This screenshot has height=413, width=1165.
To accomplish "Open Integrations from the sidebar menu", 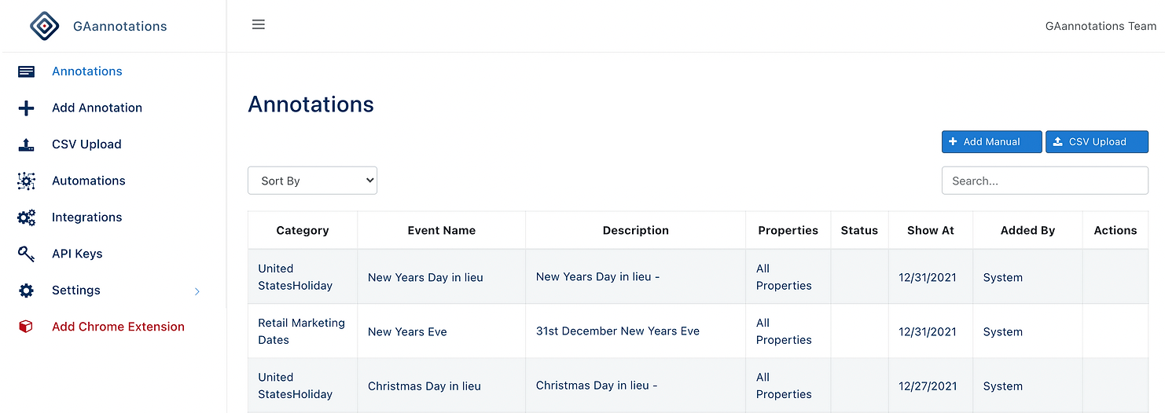I will pos(86,217).
